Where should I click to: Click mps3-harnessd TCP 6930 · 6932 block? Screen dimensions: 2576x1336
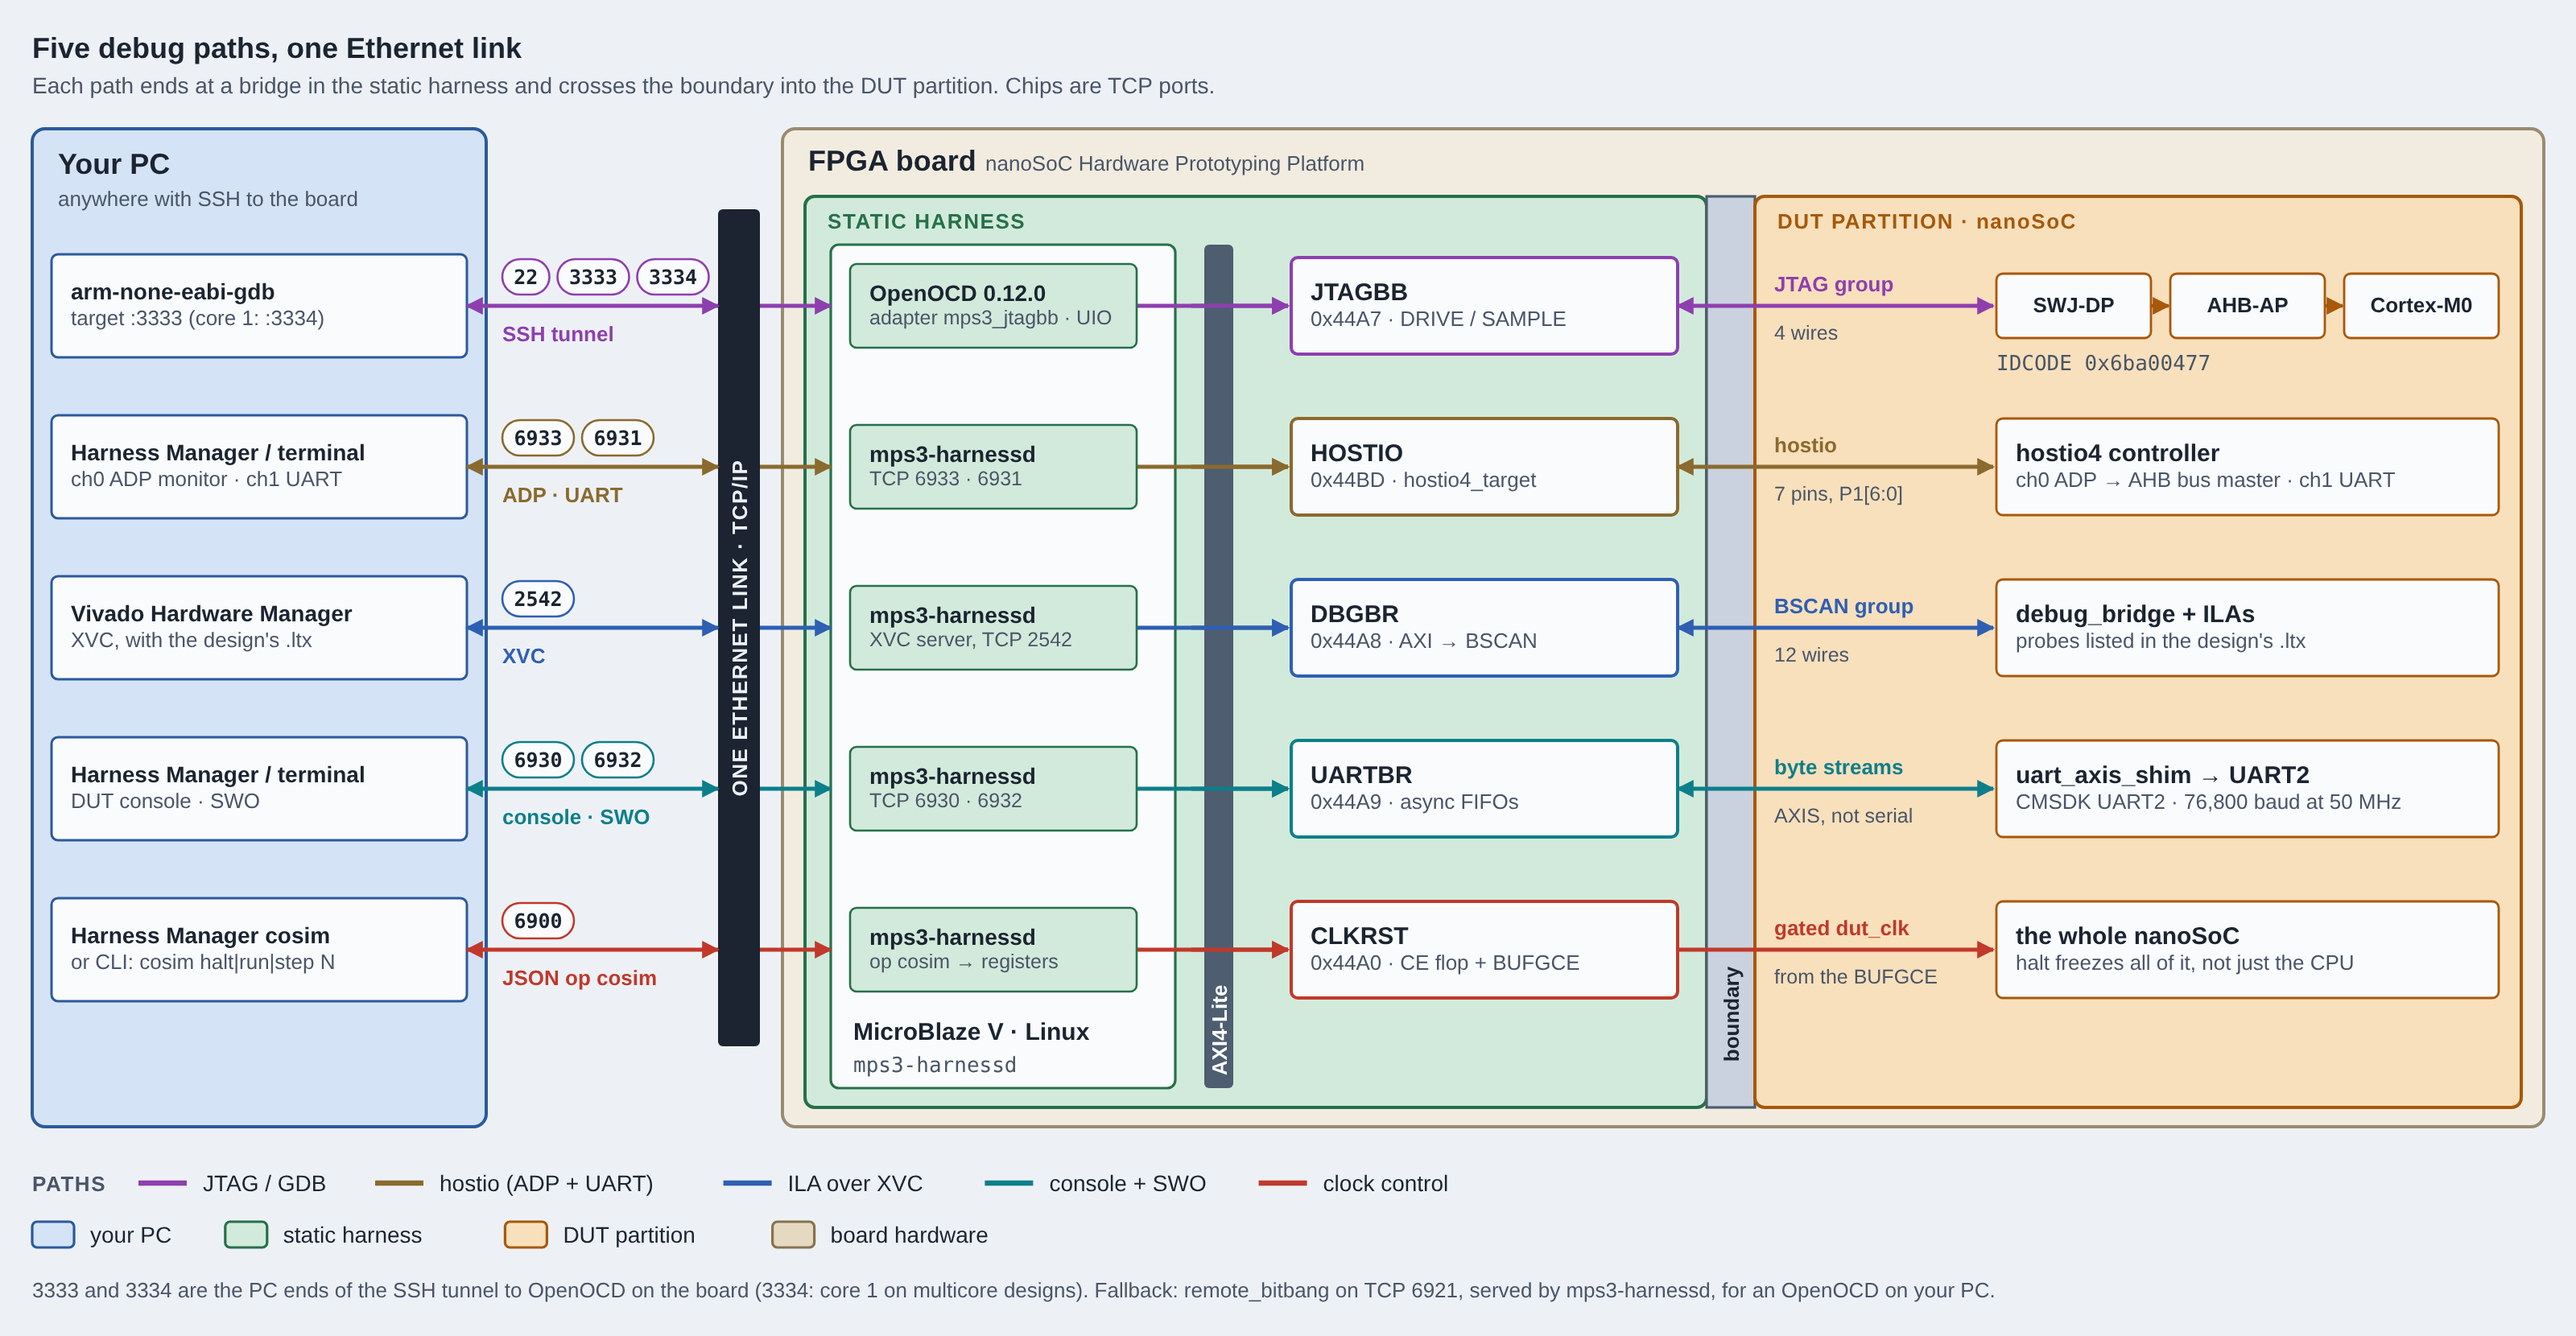pos(993,788)
